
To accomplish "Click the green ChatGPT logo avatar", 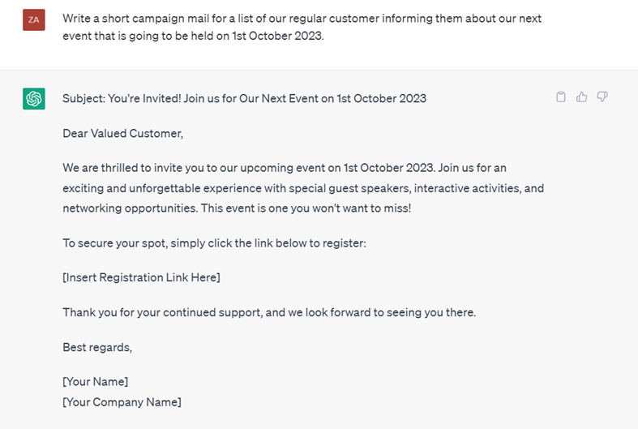I will click(x=34, y=99).
